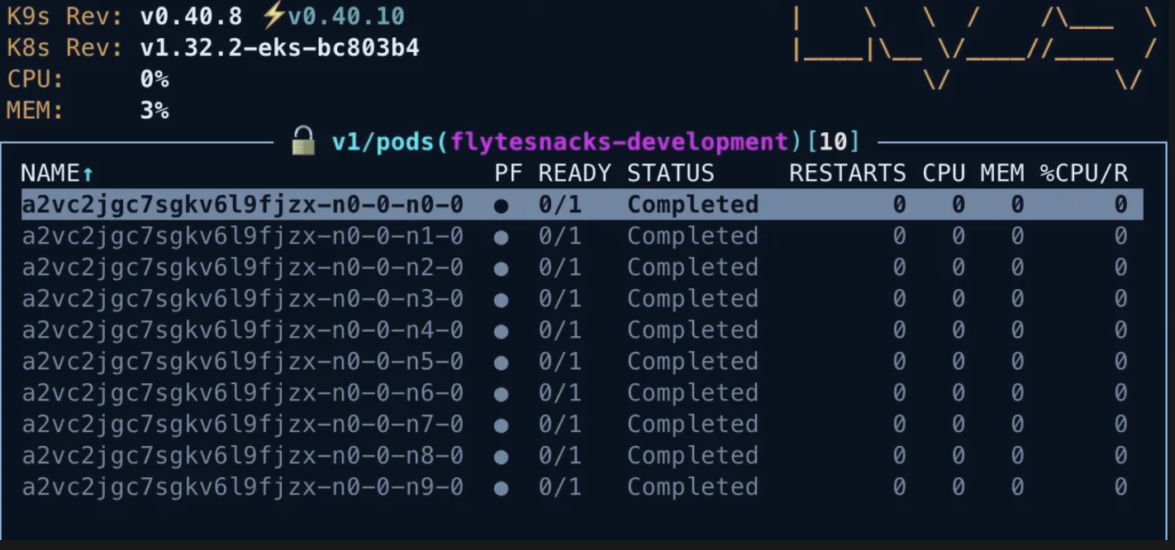Image resolution: width=1175 pixels, height=550 pixels.
Task: Click Completed status of n0-0-n7-0 pod
Action: point(692,424)
